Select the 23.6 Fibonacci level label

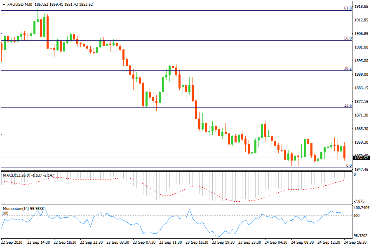[x=348, y=105]
